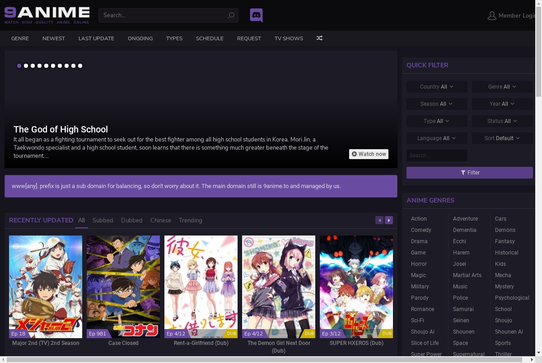Click the SUPER HXEROS (Dub) title link
Viewport: 542px width, 363px height.
click(356, 343)
